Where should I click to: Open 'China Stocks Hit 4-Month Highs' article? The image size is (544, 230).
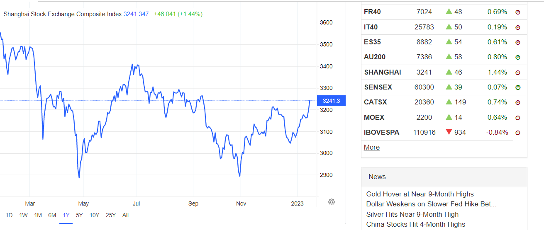point(416,225)
